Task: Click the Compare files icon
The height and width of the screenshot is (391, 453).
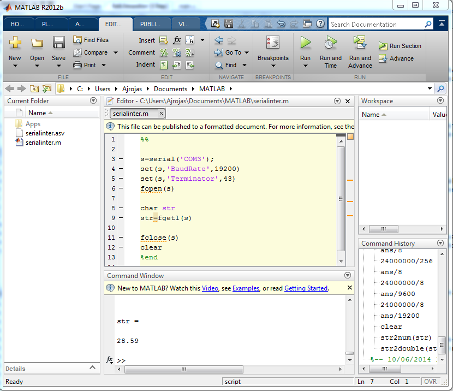Action: coord(78,52)
